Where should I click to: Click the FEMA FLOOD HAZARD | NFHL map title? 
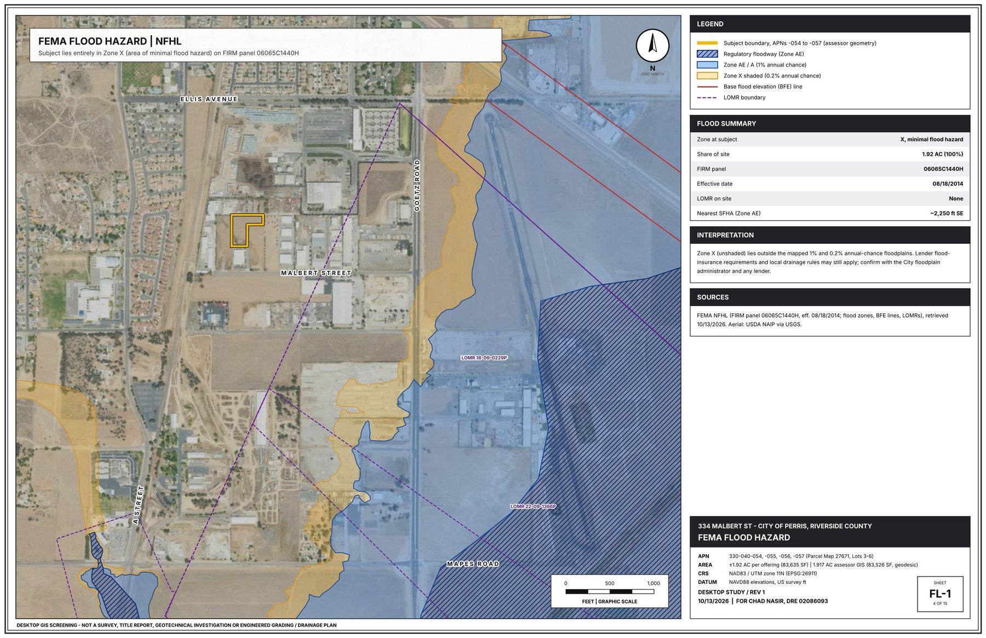point(110,41)
